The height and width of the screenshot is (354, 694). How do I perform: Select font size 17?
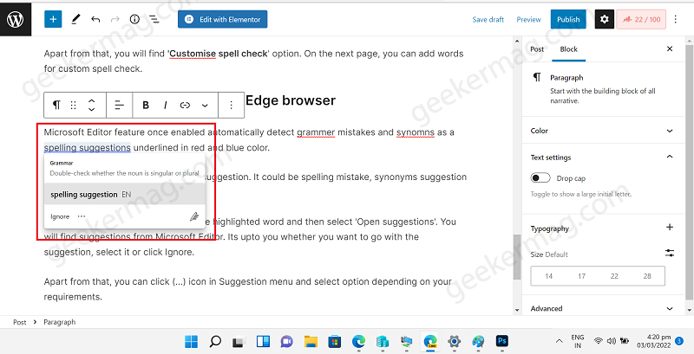[x=581, y=276]
